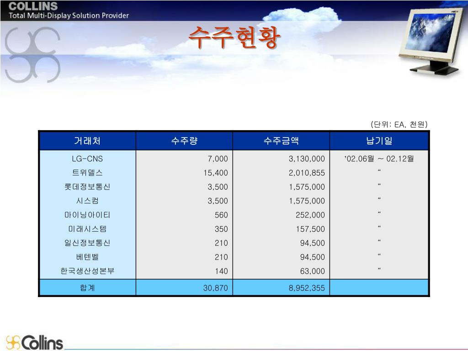The width and height of the screenshot is (468, 351).
Task: Click the 210 quantity in 일신정보통신 row
Action: tap(221, 243)
